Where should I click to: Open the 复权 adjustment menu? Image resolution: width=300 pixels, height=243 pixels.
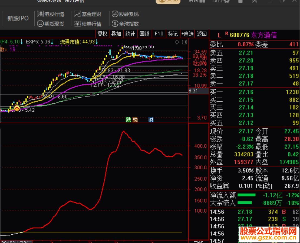pyautogui.click(x=102, y=34)
